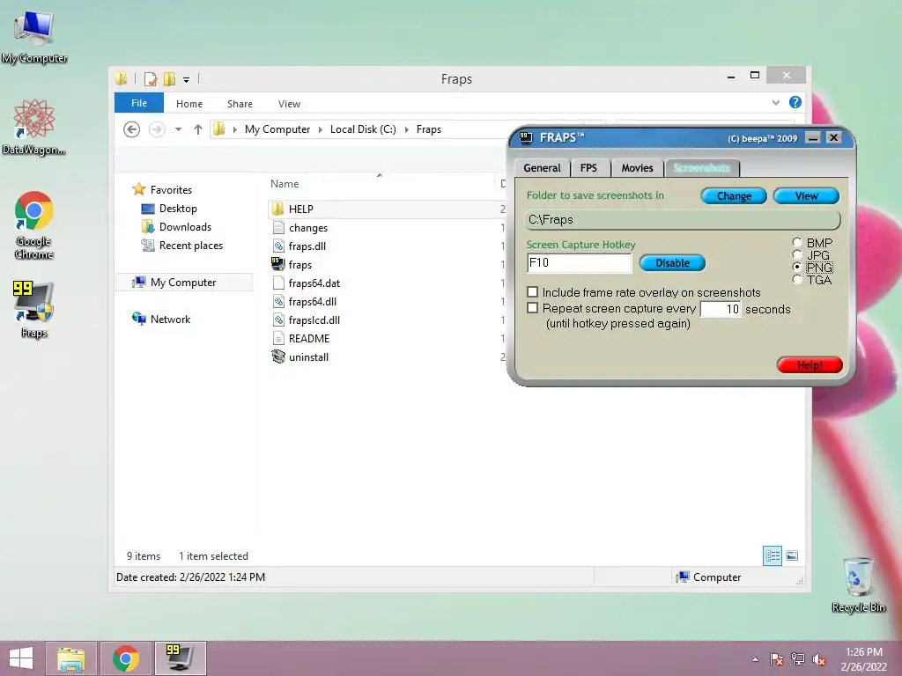Open Explorer Help question mark
Image resolution: width=902 pixels, height=676 pixels.
point(795,102)
